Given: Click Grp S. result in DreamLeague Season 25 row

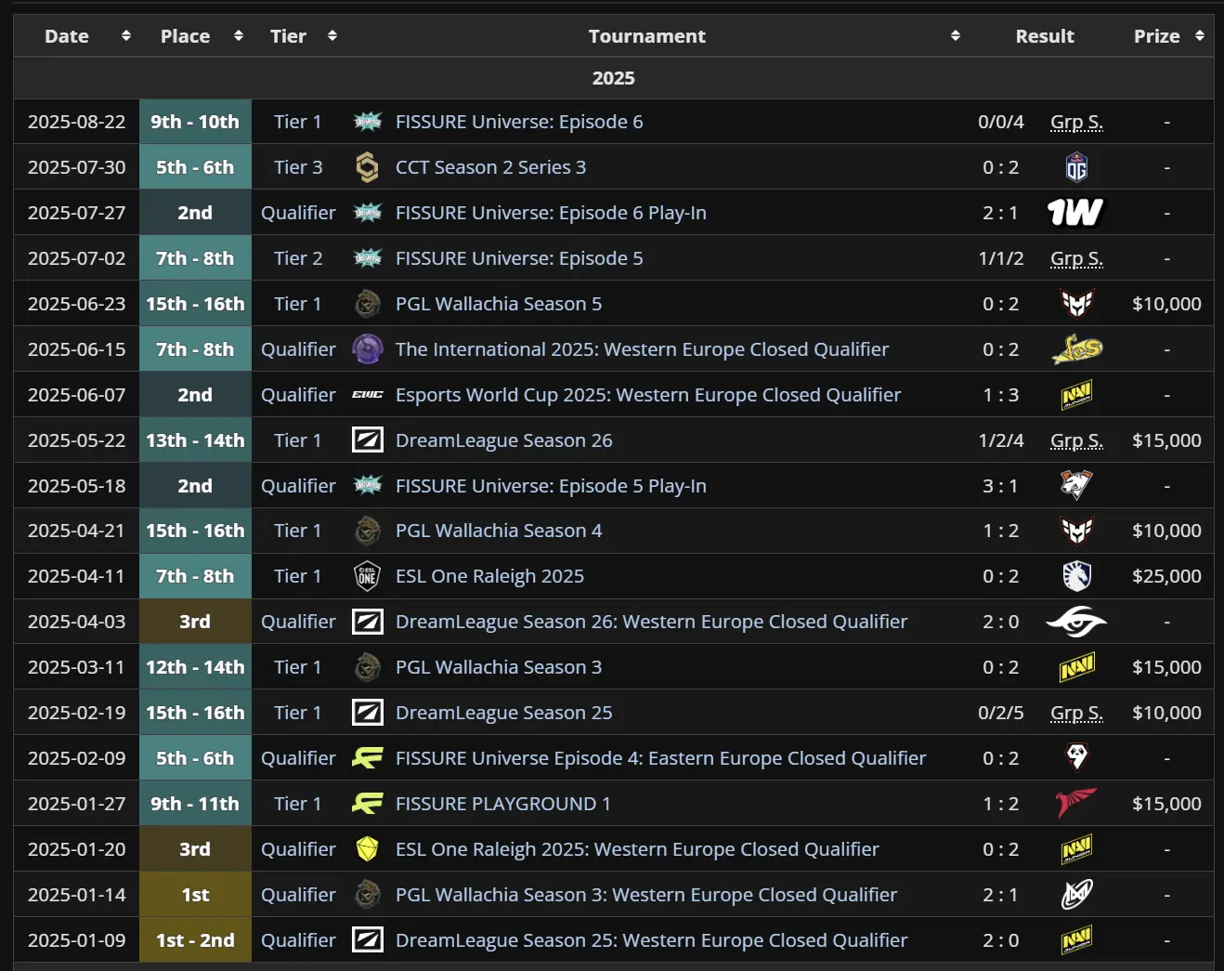Looking at the screenshot, I should click(x=1076, y=713).
